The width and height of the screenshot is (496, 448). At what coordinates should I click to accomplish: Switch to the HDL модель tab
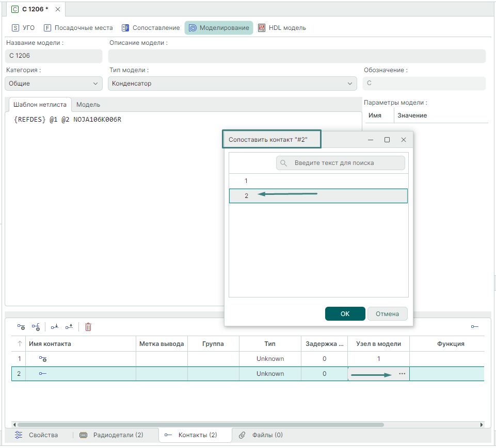(282, 28)
